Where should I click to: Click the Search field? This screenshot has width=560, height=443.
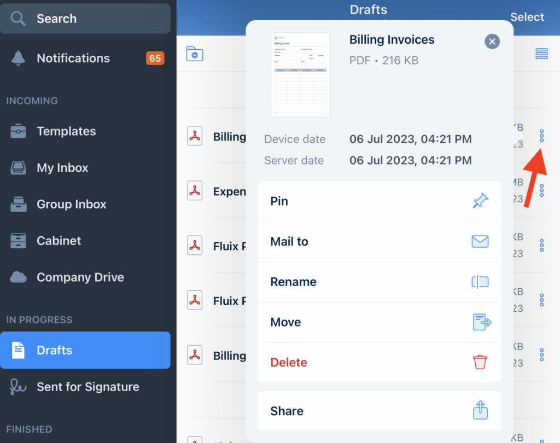(x=85, y=19)
